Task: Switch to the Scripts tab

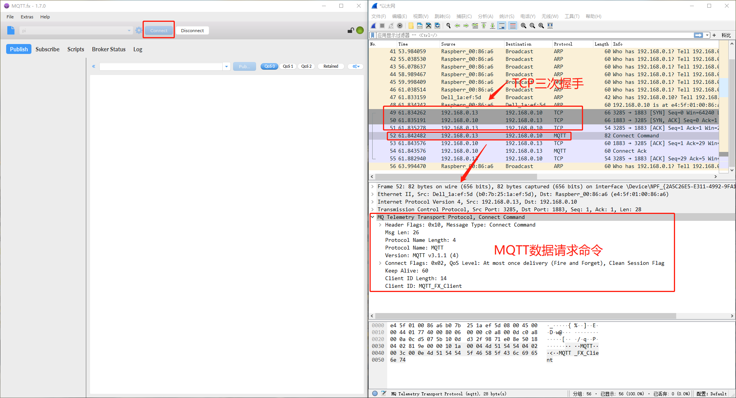Action: pyautogui.click(x=76, y=49)
